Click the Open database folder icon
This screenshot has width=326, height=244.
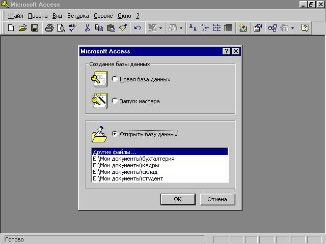point(22,28)
